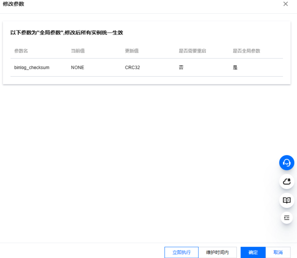Click the 修改参数 dialog title
This screenshot has height=258, width=297.
(14, 4)
